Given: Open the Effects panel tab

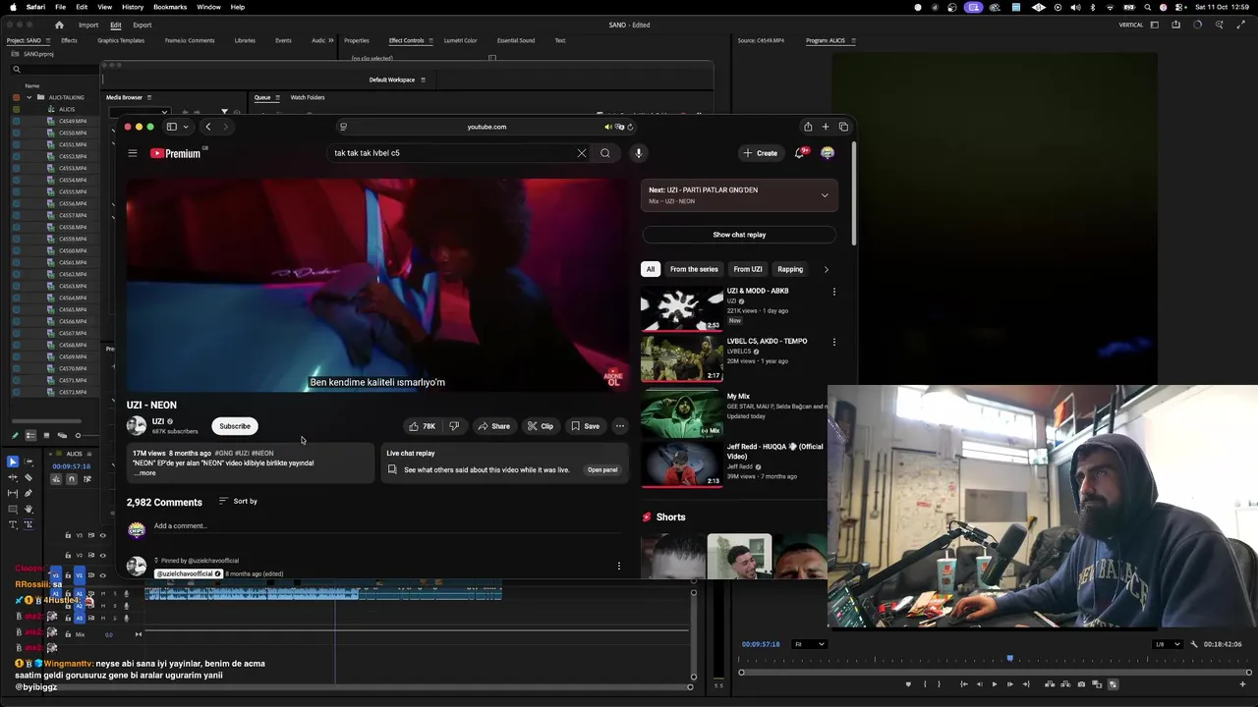Looking at the screenshot, I should pos(69,40).
